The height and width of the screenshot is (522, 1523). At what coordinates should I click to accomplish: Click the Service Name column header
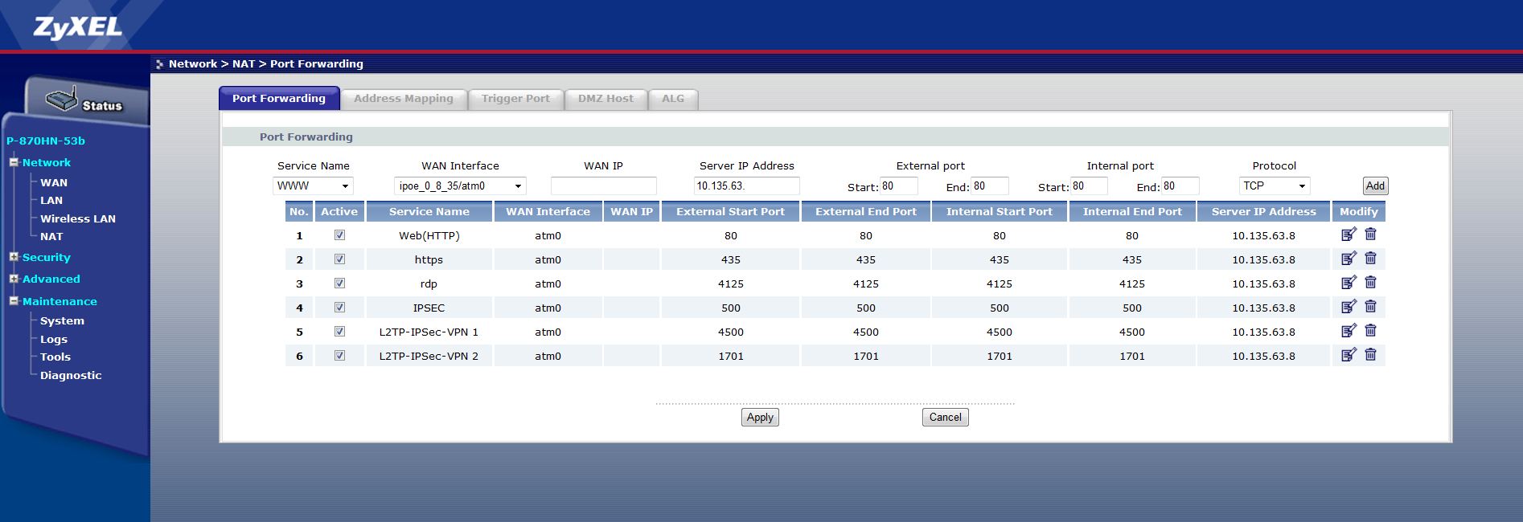429,211
